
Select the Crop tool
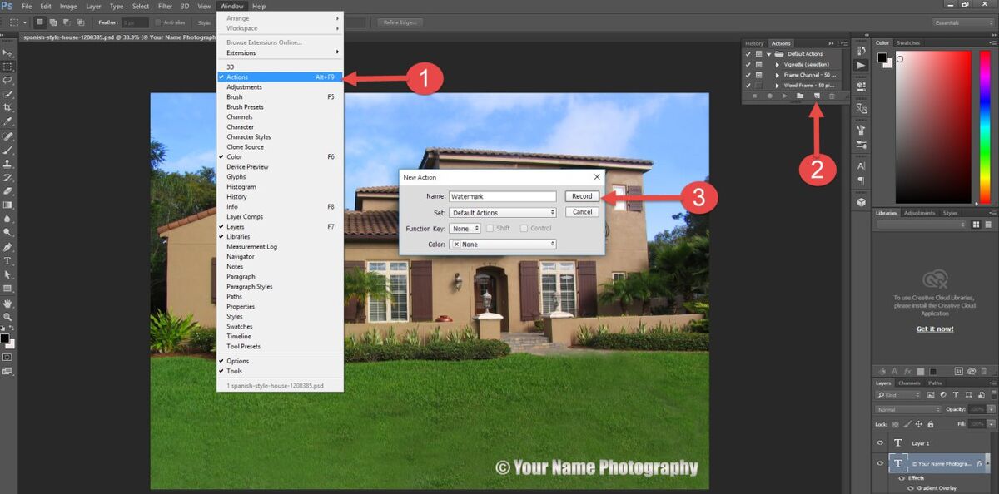point(7,108)
